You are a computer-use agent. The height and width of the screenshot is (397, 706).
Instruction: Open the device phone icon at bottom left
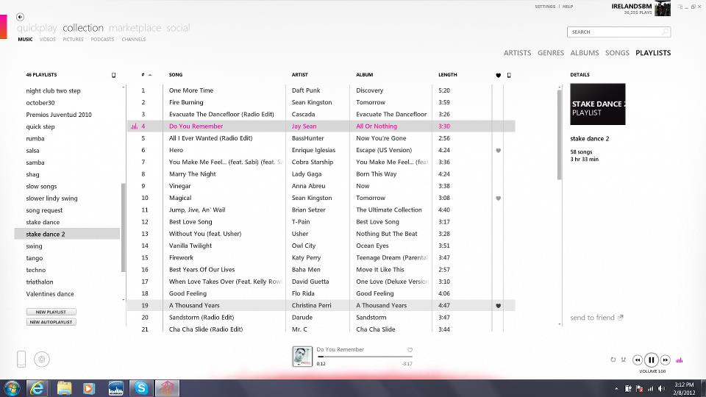click(x=21, y=360)
